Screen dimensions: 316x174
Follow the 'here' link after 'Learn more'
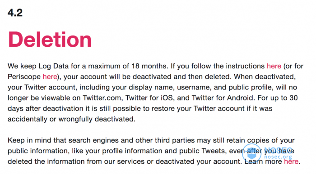coord(291,161)
